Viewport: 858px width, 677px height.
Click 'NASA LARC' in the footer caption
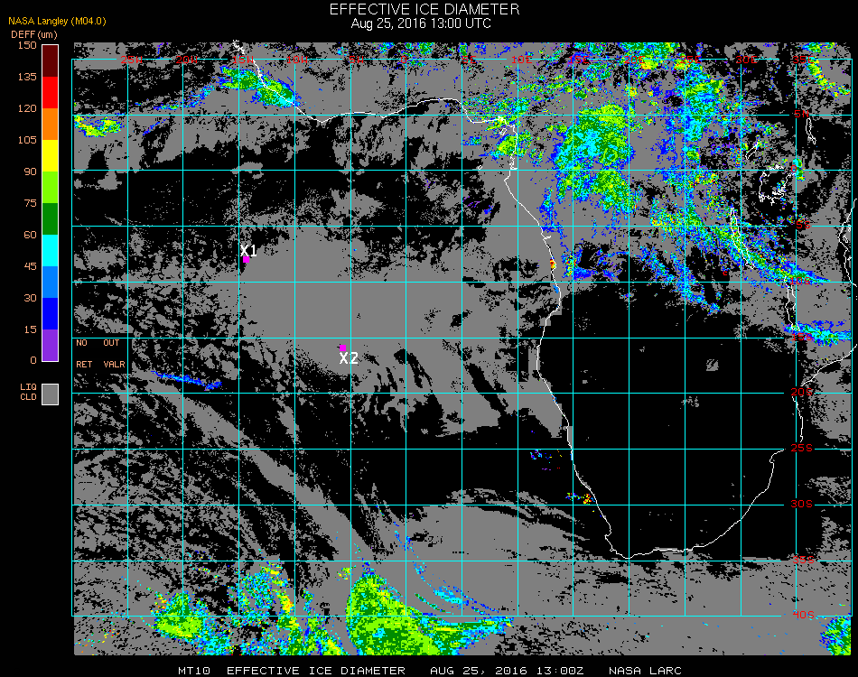pos(645,671)
